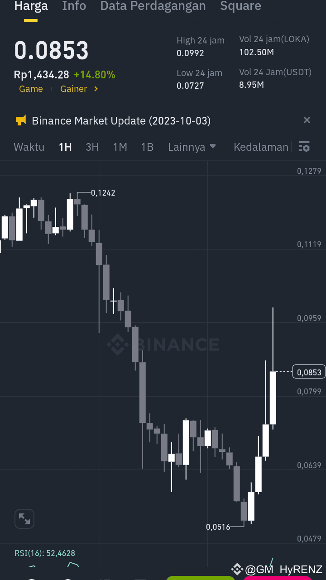Viewport: 326px width, 580px height.
Task: Dismiss the Binance Market Update banner
Action: tap(307, 120)
